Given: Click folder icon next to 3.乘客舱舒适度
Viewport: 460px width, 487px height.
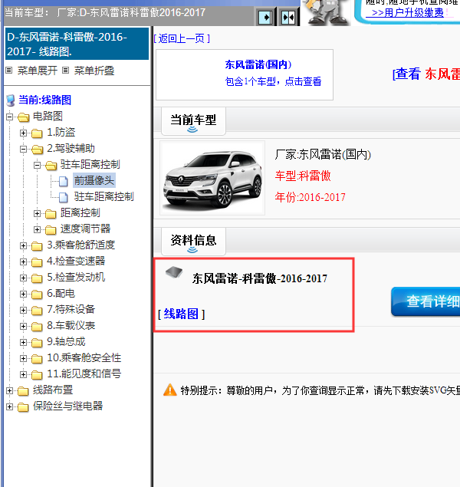Looking at the screenshot, I should (37, 246).
